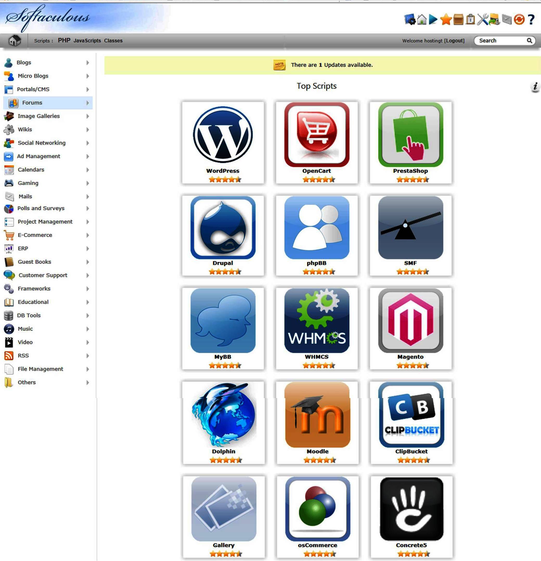Screen dimensions: 541x561
Task: Click the Moodle name link
Action: 318,451
